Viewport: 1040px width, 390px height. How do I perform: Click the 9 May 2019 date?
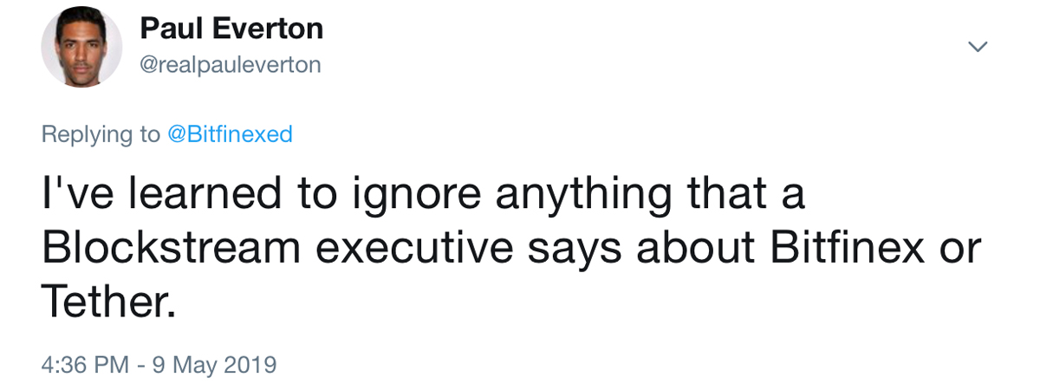[213, 364]
